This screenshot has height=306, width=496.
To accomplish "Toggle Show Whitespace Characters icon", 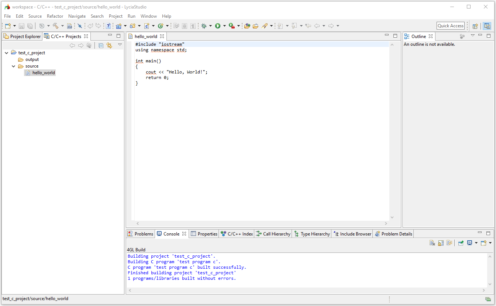I will pyautogui.click(x=193, y=26).
